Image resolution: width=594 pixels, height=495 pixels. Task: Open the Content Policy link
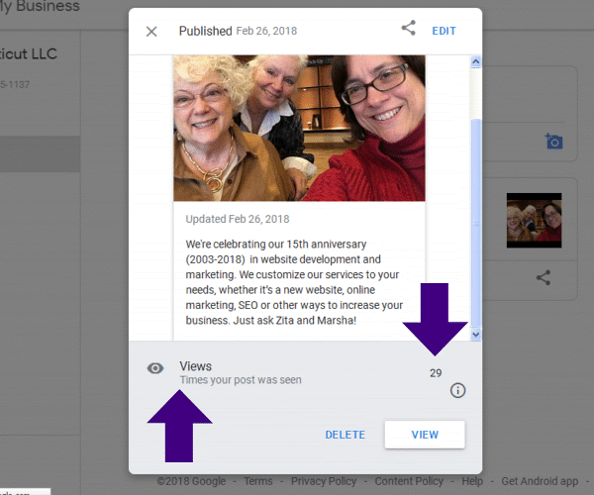(x=409, y=481)
